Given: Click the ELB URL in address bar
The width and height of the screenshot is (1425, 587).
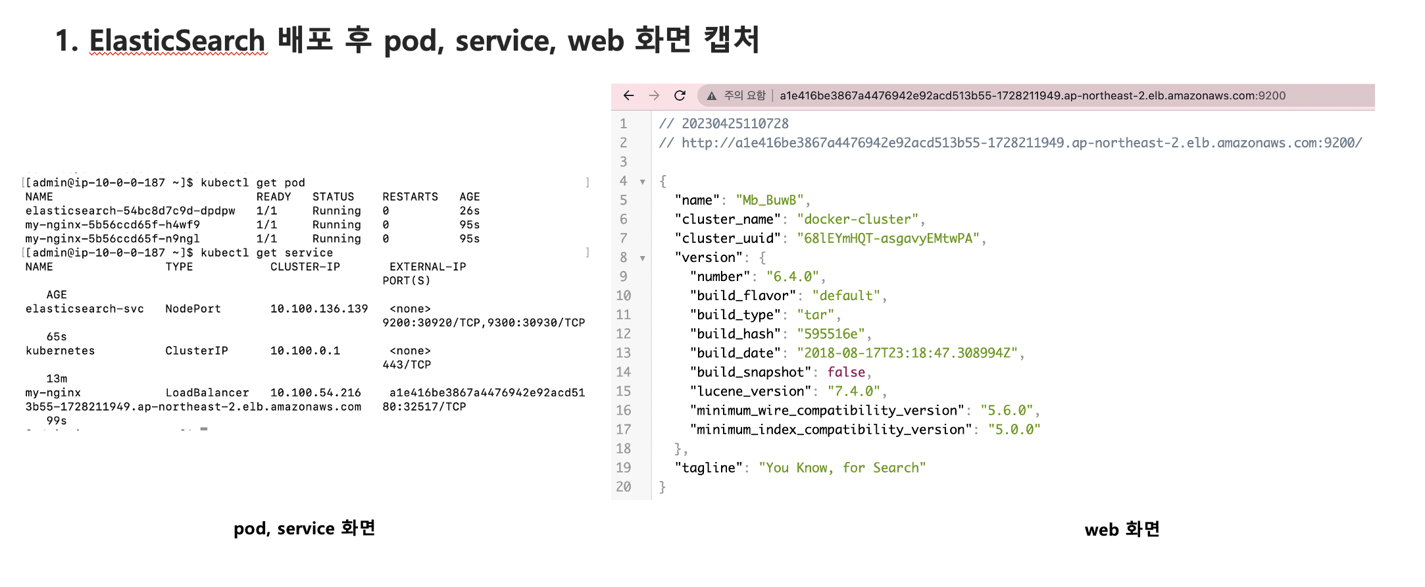Looking at the screenshot, I should click(x=1032, y=95).
